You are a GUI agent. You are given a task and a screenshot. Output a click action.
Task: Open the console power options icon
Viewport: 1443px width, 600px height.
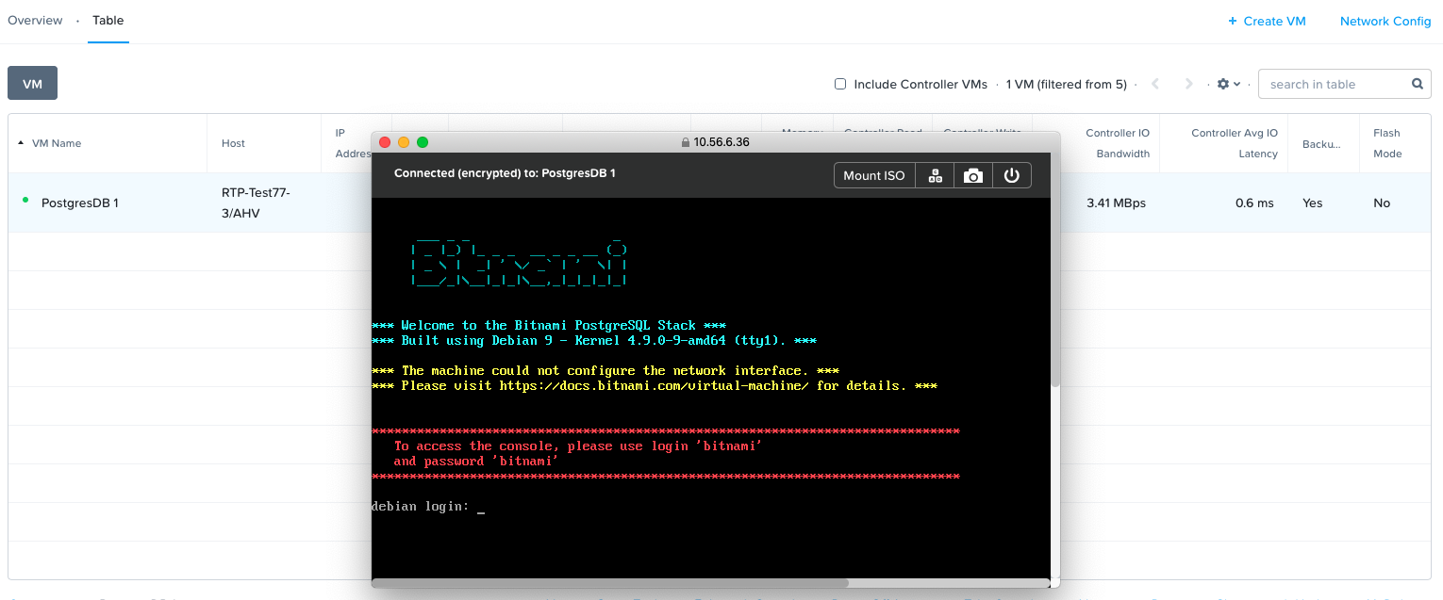pos(1012,175)
